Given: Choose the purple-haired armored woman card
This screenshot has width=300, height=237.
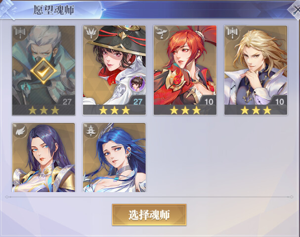Looking at the screenshot, I should click(x=43, y=158).
